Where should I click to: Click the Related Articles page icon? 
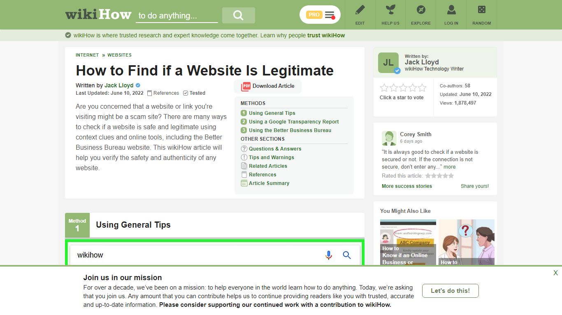pos(244,166)
